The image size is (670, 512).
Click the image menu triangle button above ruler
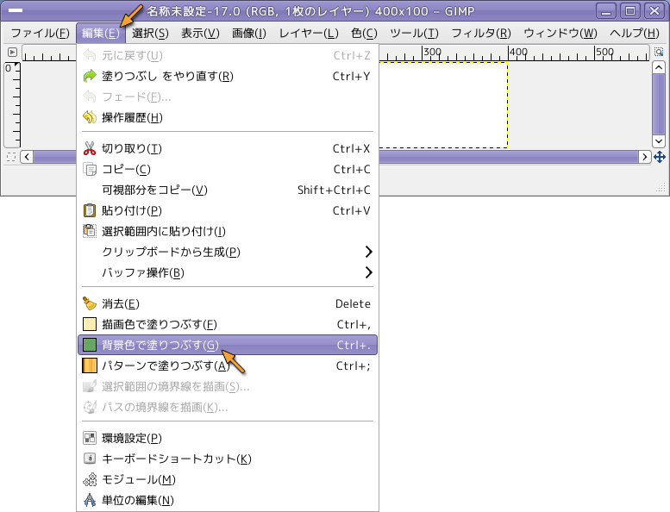pyautogui.click(x=12, y=52)
